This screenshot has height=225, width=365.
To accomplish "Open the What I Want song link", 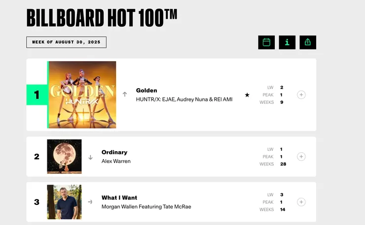I will pyautogui.click(x=119, y=197).
